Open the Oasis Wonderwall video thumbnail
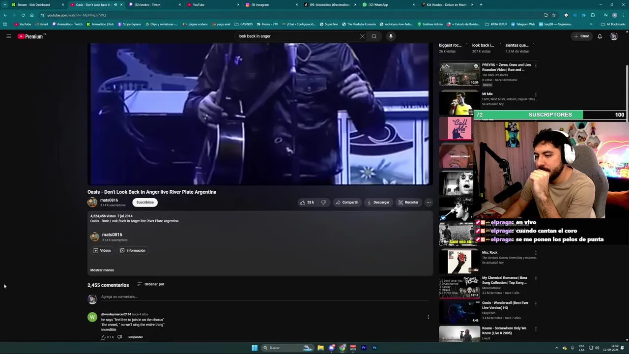Screen dimensions: 629x354 pyautogui.click(x=459, y=312)
